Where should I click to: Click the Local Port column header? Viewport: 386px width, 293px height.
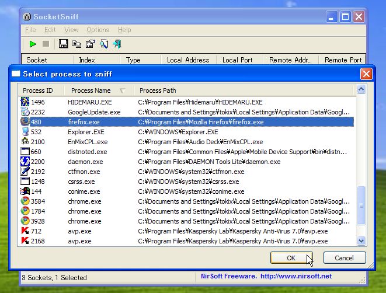pyautogui.click(x=240, y=60)
